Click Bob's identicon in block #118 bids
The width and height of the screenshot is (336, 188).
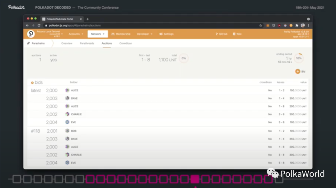pyautogui.click(x=67, y=131)
